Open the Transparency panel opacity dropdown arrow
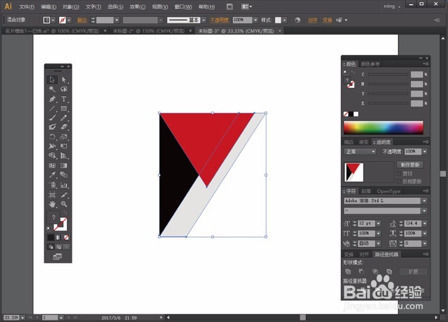 tap(425, 151)
